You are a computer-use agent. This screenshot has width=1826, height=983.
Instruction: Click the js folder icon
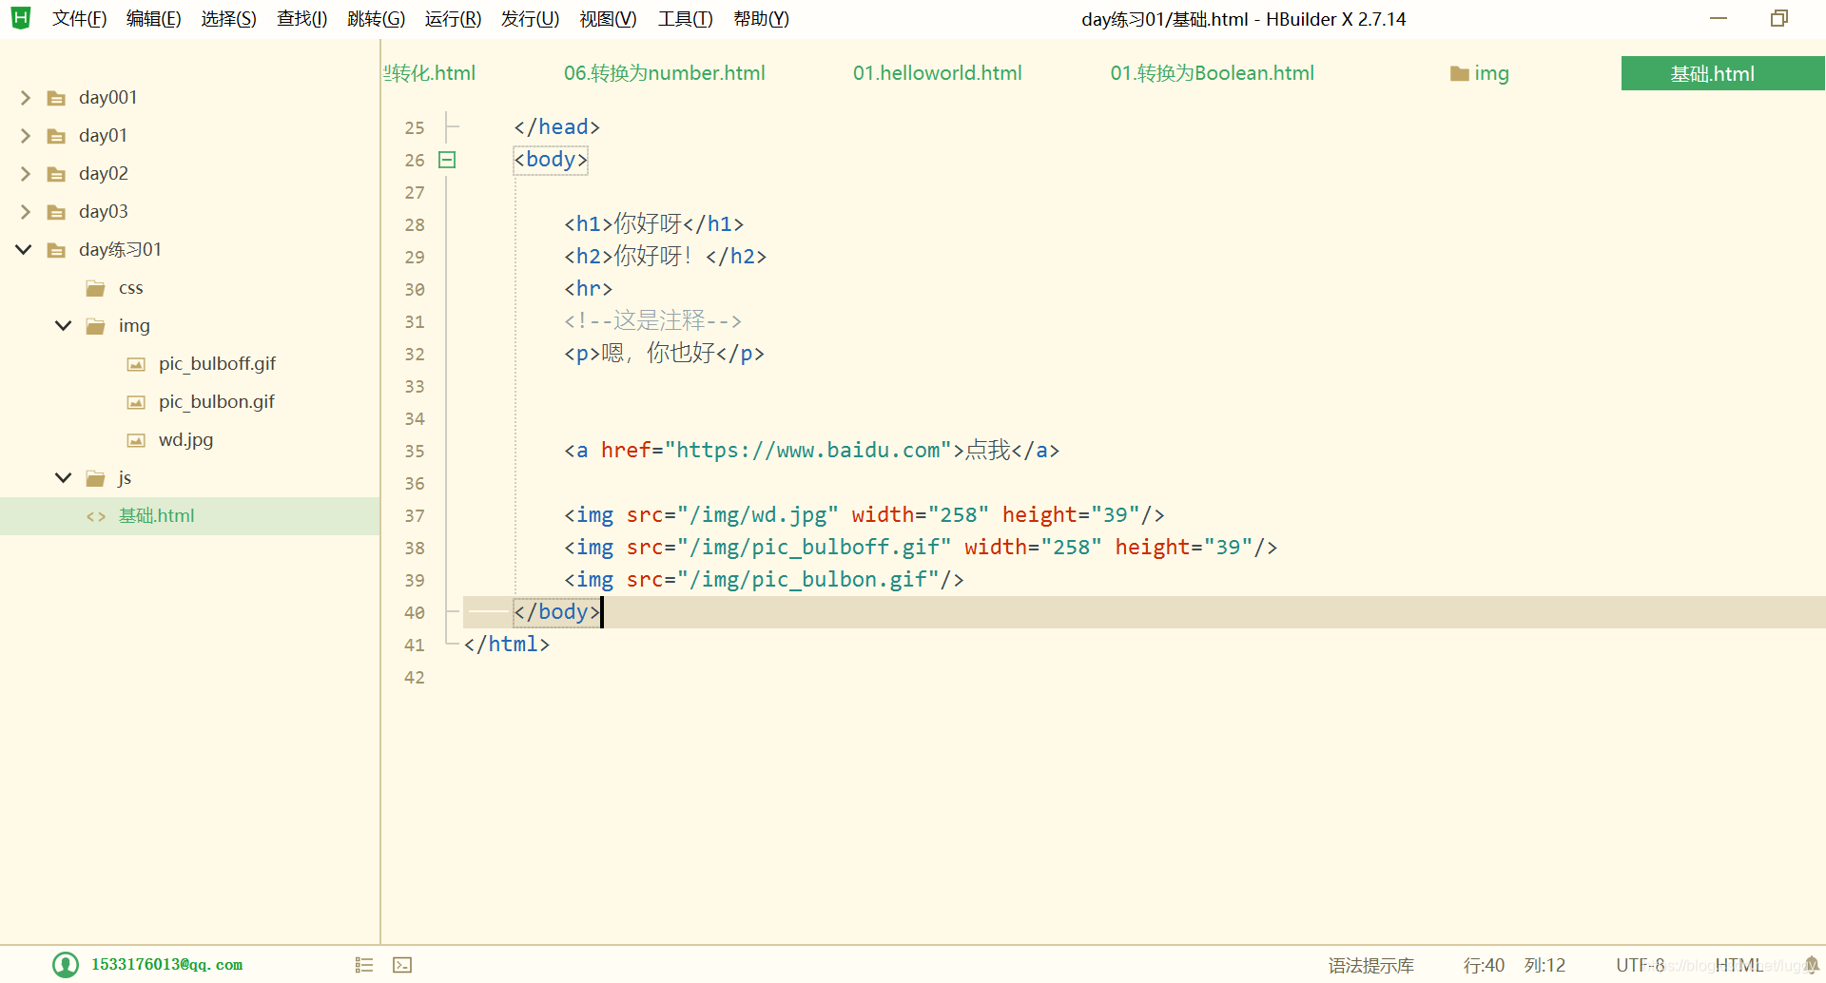tap(95, 478)
